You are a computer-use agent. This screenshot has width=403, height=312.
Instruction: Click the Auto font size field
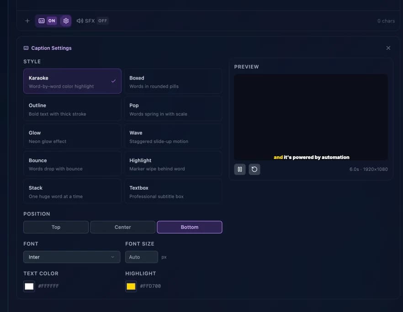142,257
